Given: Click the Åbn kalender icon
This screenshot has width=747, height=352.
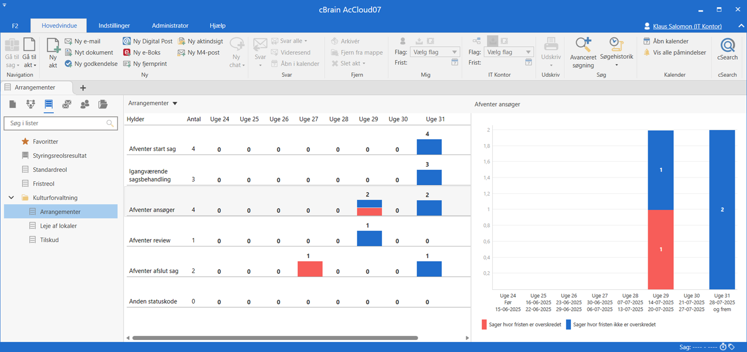Looking at the screenshot, I should pos(647,41).
